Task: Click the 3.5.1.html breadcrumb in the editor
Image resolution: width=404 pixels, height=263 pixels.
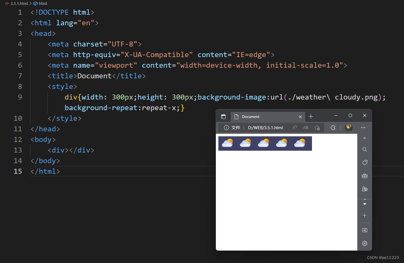Action: coord(19,3)
